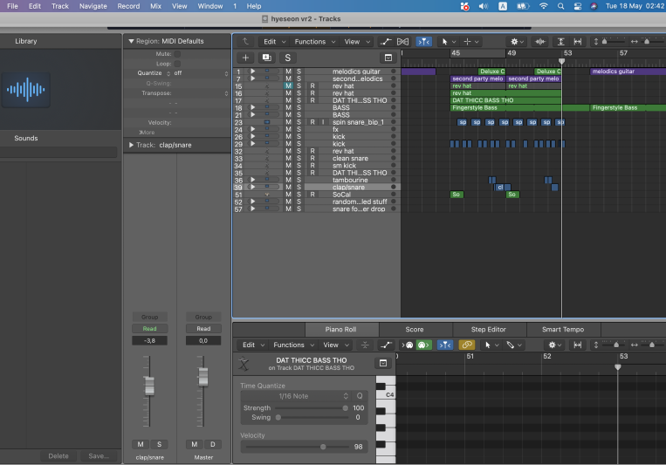Tick the Mute checkbox in Region inspector
The width and height of the screenshot is (666, 465).
tap(177, 54)
